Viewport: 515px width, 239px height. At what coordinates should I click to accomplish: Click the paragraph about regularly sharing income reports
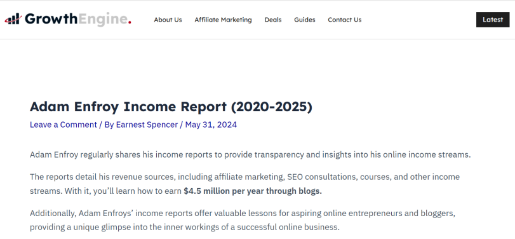(x=250, y=155)
